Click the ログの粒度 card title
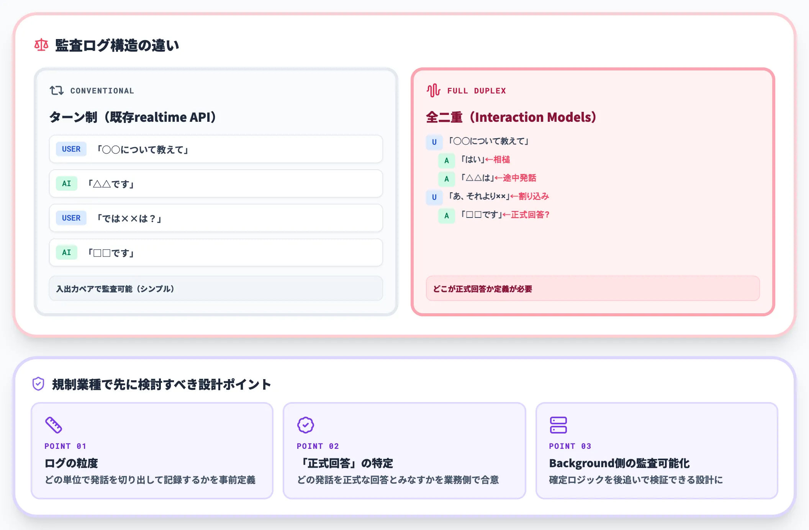This screenshot has width=809, height=530. point(71,463)
